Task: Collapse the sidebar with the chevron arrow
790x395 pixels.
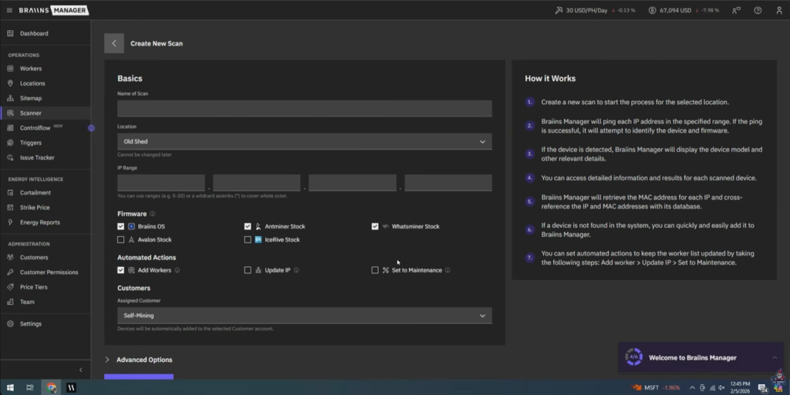Action: pos(80,370)
